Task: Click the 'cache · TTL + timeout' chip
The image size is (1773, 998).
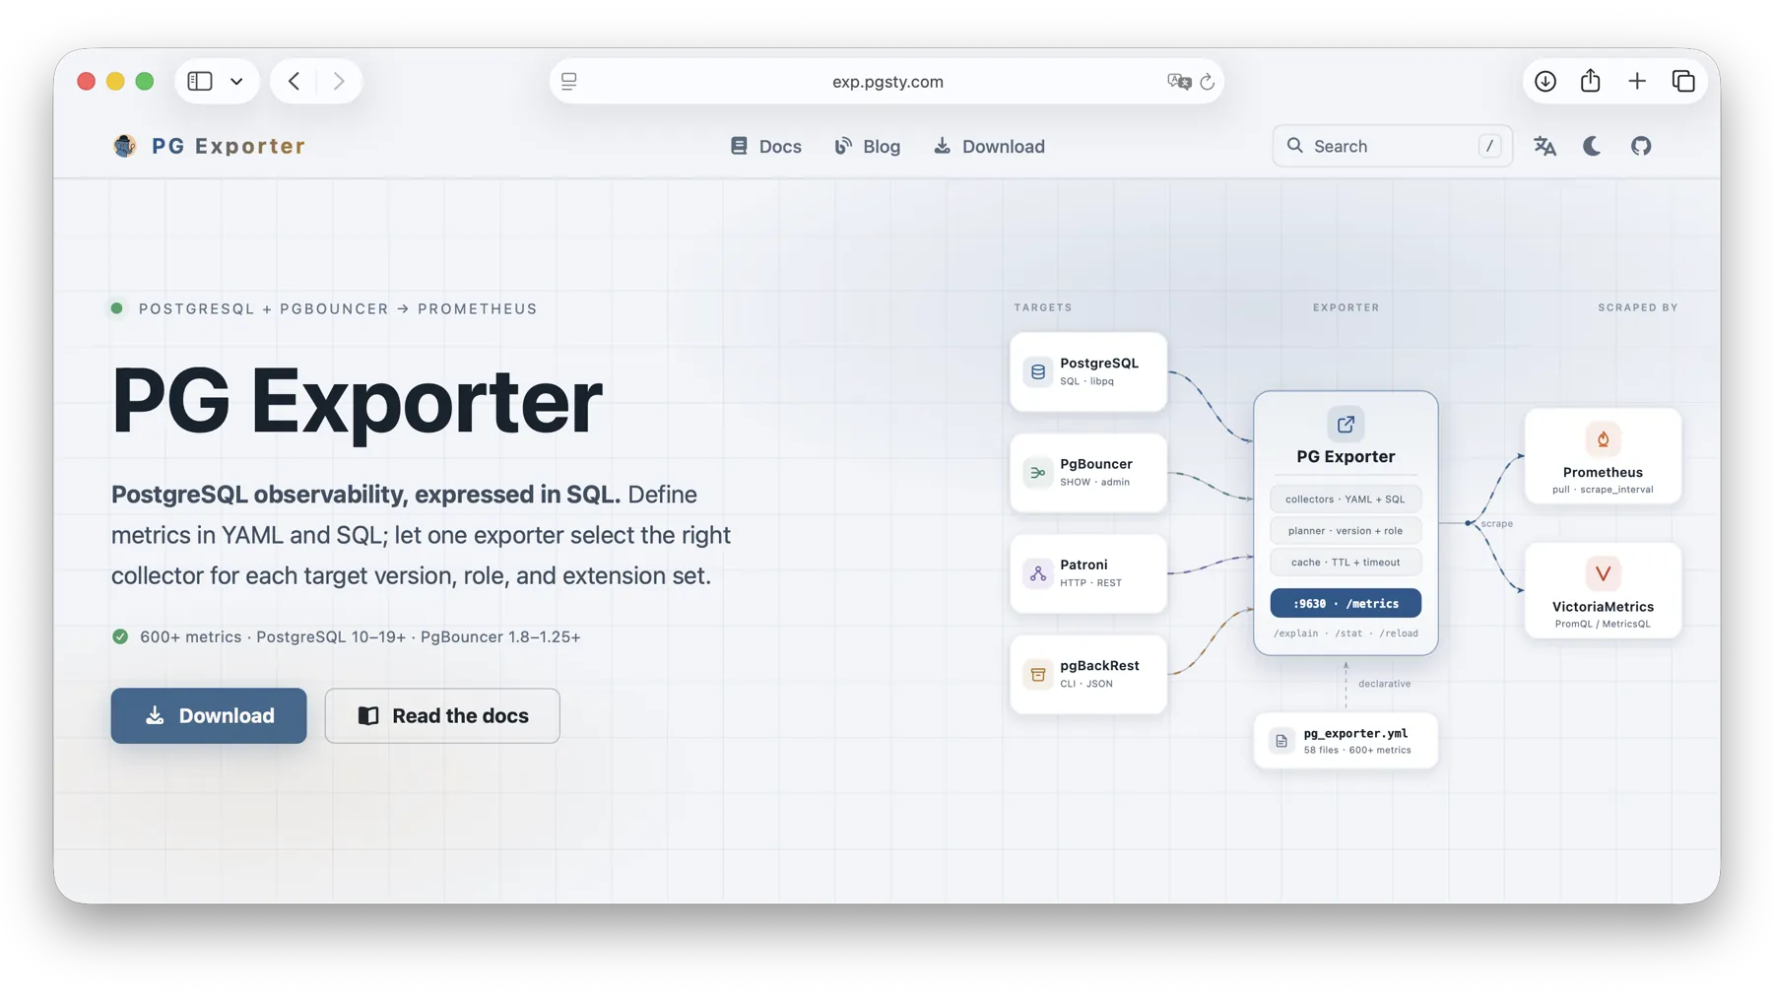Action: pyautogui.click(x=1346, y=562)
